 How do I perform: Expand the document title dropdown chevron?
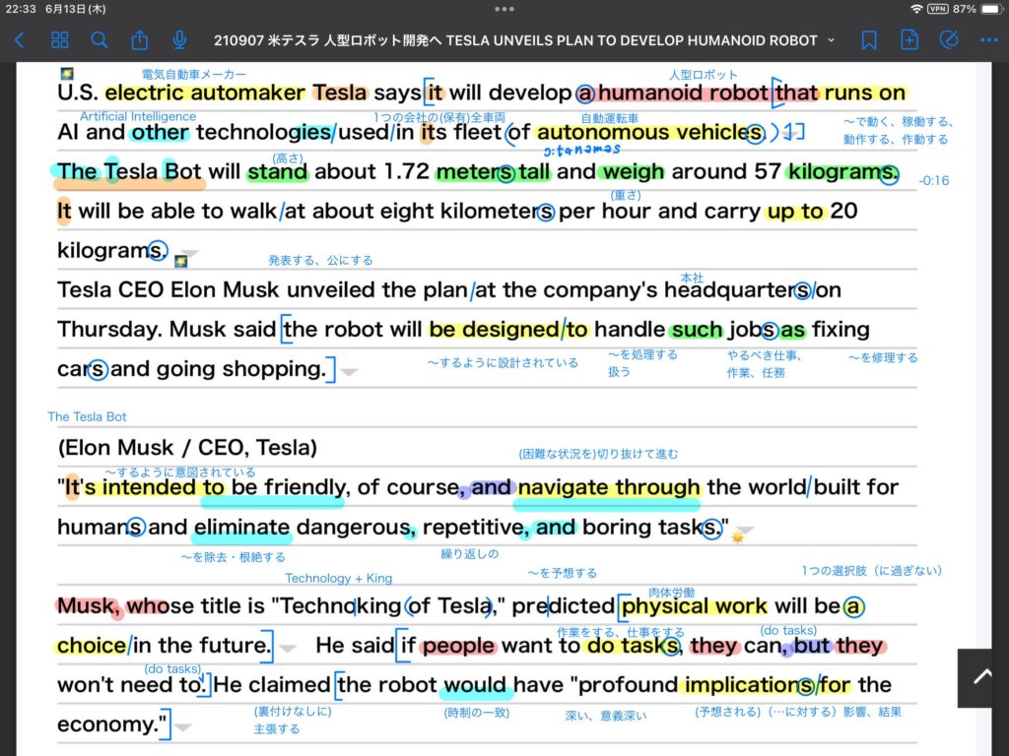click(x=831, y=40)
